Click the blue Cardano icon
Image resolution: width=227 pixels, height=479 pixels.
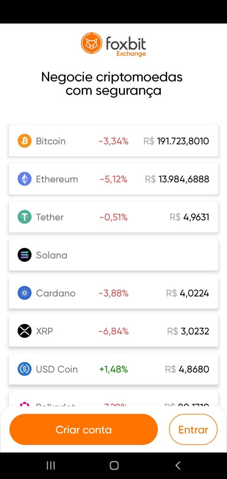24,293
